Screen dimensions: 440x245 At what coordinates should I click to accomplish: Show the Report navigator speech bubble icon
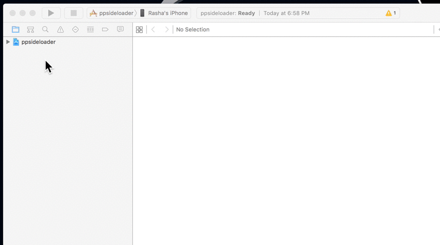[x=120, y=29]
